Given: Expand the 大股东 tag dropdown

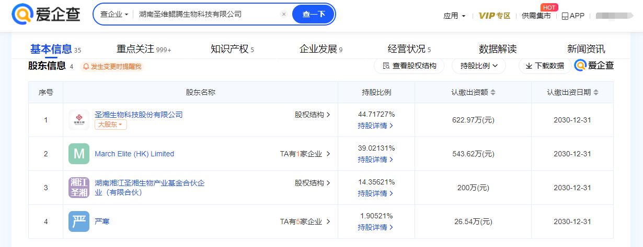Looking at the screenshot, I should click(111, 125).
